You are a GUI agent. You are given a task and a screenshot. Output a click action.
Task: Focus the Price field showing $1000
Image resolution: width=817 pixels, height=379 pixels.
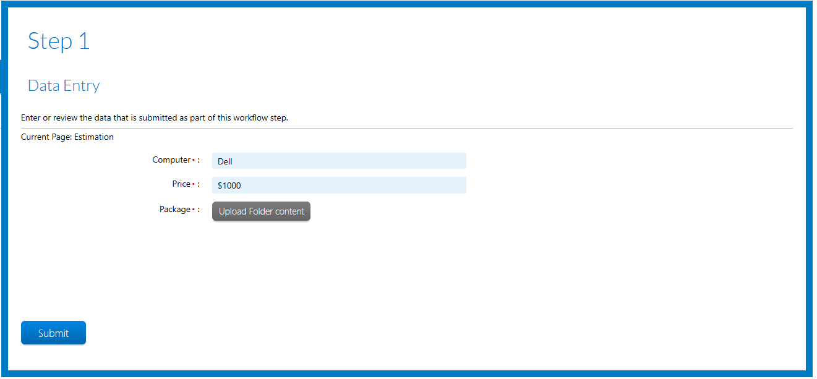[x=338, y=185]
